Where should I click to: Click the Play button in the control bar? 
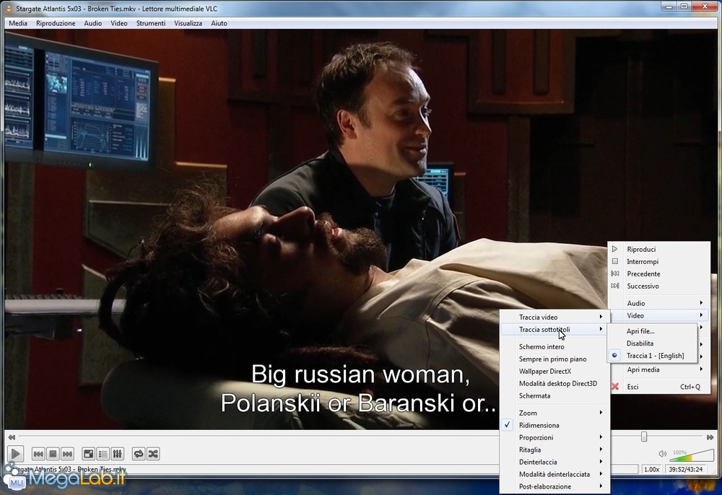pyautogui.click(x=15, y=454)
